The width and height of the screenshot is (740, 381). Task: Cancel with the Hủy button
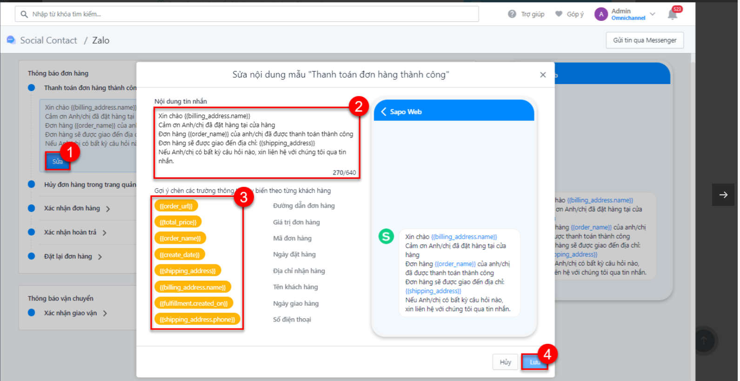click(x=506, y=362)
